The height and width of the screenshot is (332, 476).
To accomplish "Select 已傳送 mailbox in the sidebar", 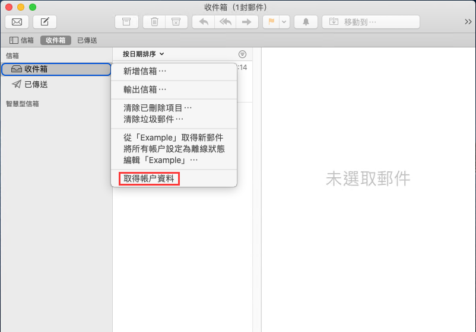I will [36, 84].
